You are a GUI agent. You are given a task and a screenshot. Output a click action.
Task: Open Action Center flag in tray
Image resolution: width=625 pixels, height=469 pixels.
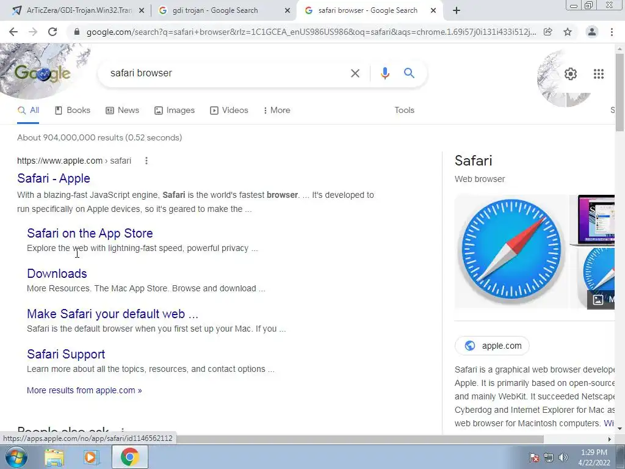[x=533, y=457]
